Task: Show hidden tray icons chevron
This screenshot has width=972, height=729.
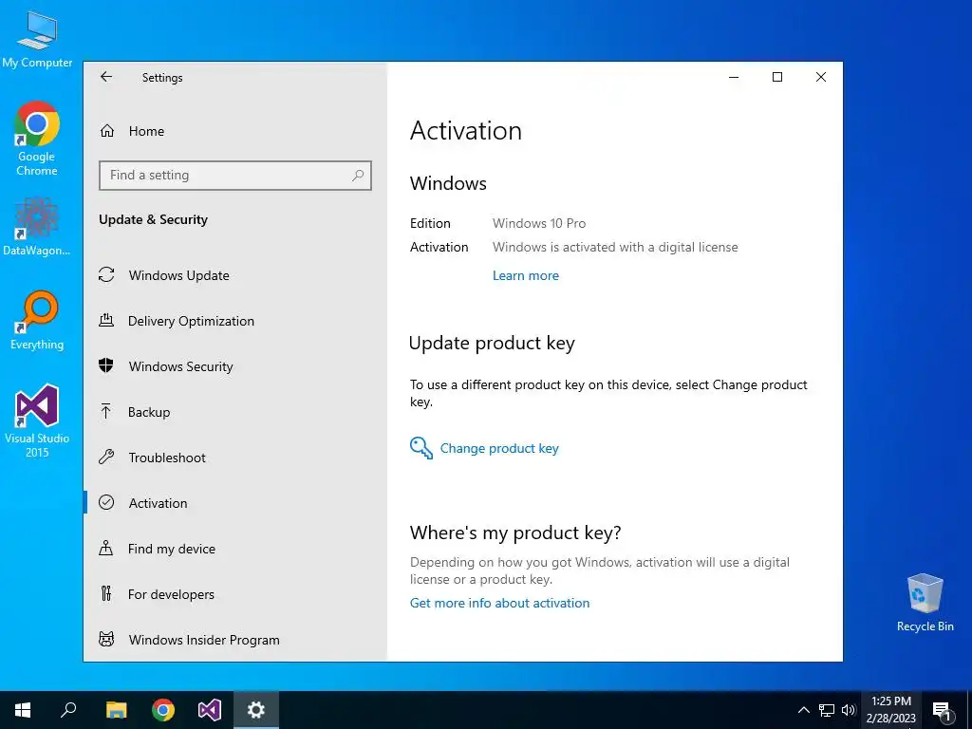Action: pos(803,710)
